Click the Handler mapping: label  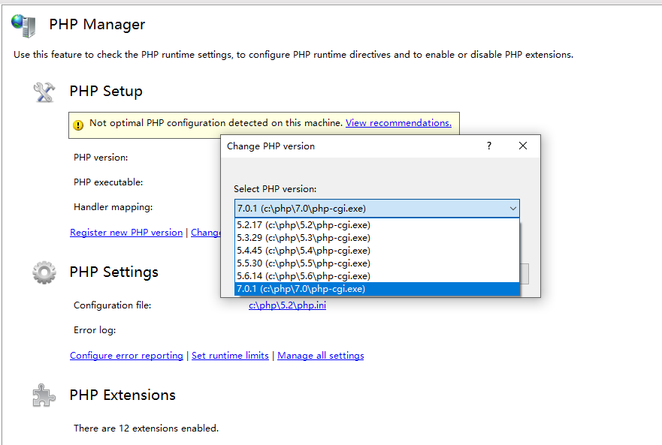[x=113, y=207]
